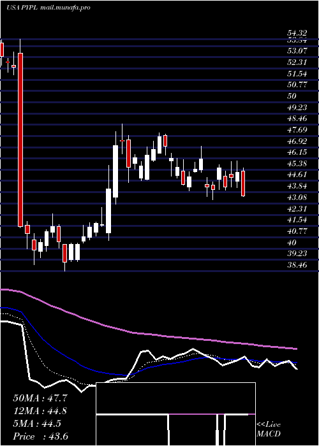Click the '5MA : 44.5' readout

tap(37, 424)
